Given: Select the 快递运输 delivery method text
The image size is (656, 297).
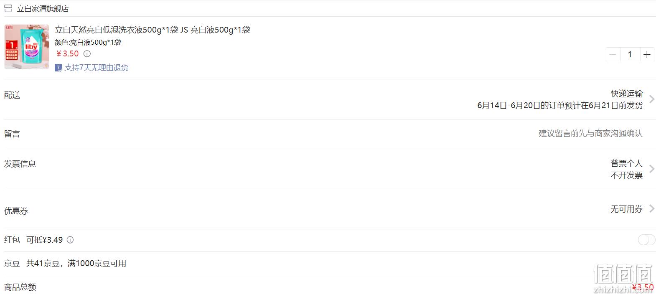Looking at the screenshot, I should tap(626, 94).
